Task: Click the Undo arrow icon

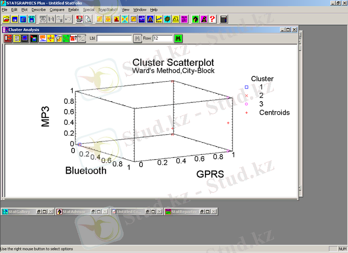Action: click(x=68, y=19)
